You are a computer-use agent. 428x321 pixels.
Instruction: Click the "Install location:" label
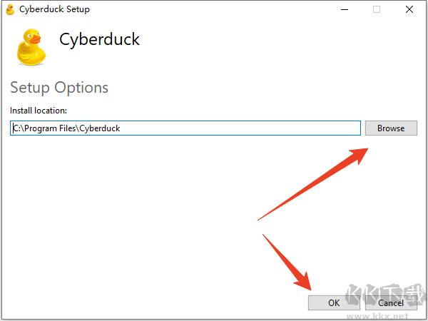39,111
